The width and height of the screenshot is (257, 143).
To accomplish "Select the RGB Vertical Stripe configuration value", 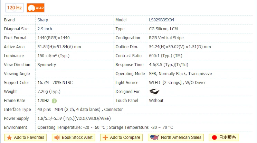I will [x=166, y=38].
